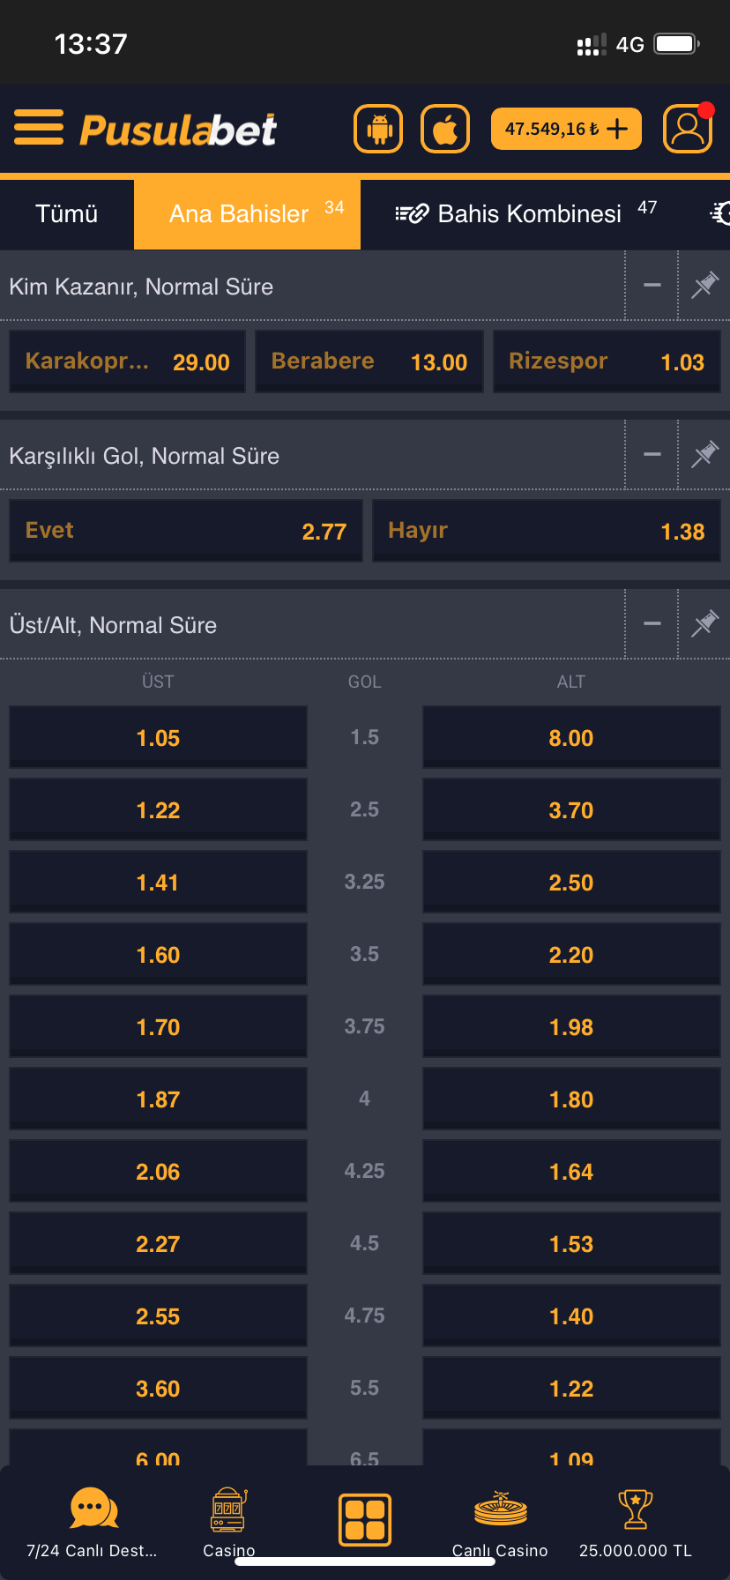Pick Evet odds 2.77 under Karşılıklı Gol

[x=185, y=530]
